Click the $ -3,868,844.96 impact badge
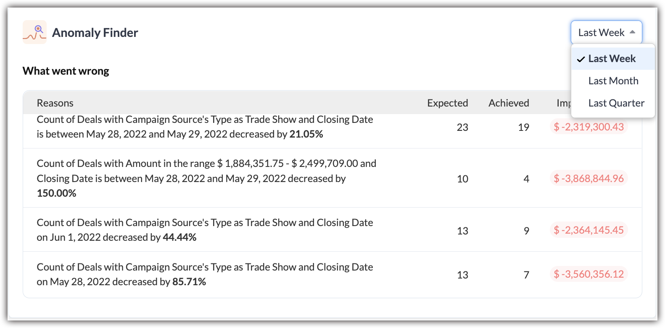Image resolution: width=665 pixels, height=328 pixels. click(x=588, y=179)
